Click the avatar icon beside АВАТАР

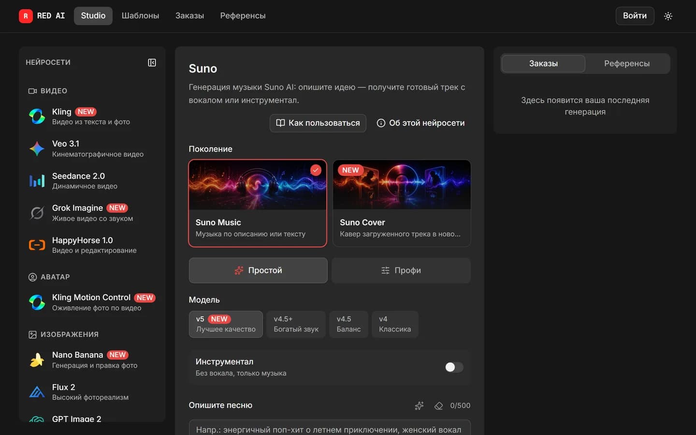tap(32, 277)
